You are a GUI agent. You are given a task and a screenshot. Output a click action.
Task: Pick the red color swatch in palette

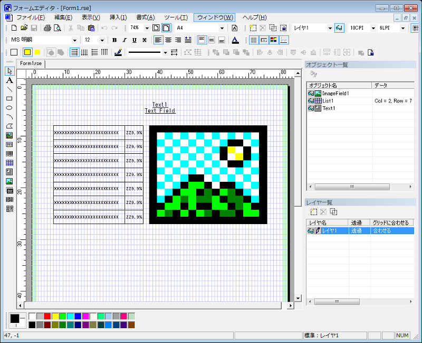tap(47, 316)
